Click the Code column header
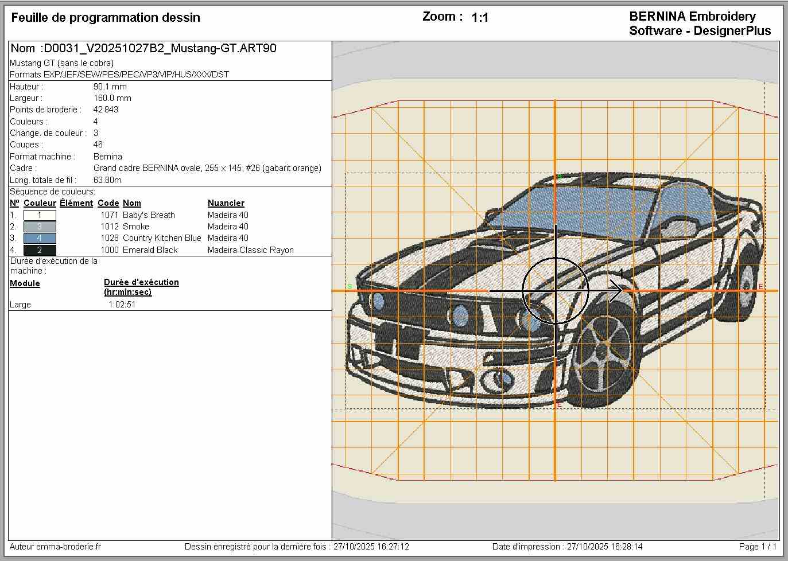 [x=108, y=203]
